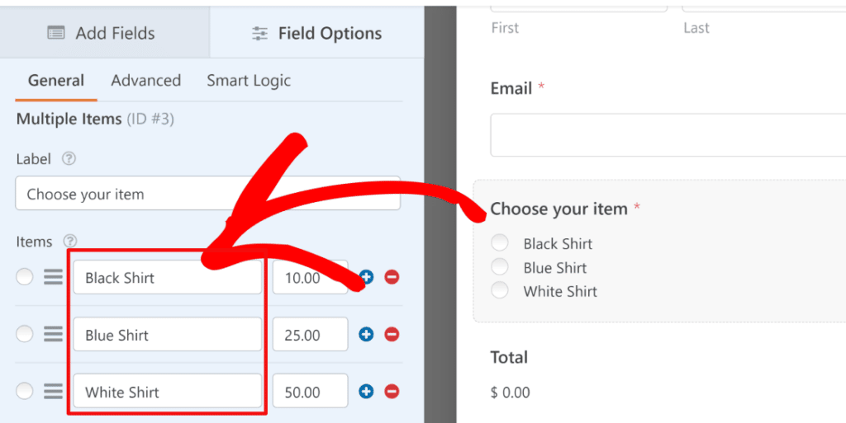Click the Items help question-mark icon
This screenshot has height=423, width=846.
coord(70,242)
